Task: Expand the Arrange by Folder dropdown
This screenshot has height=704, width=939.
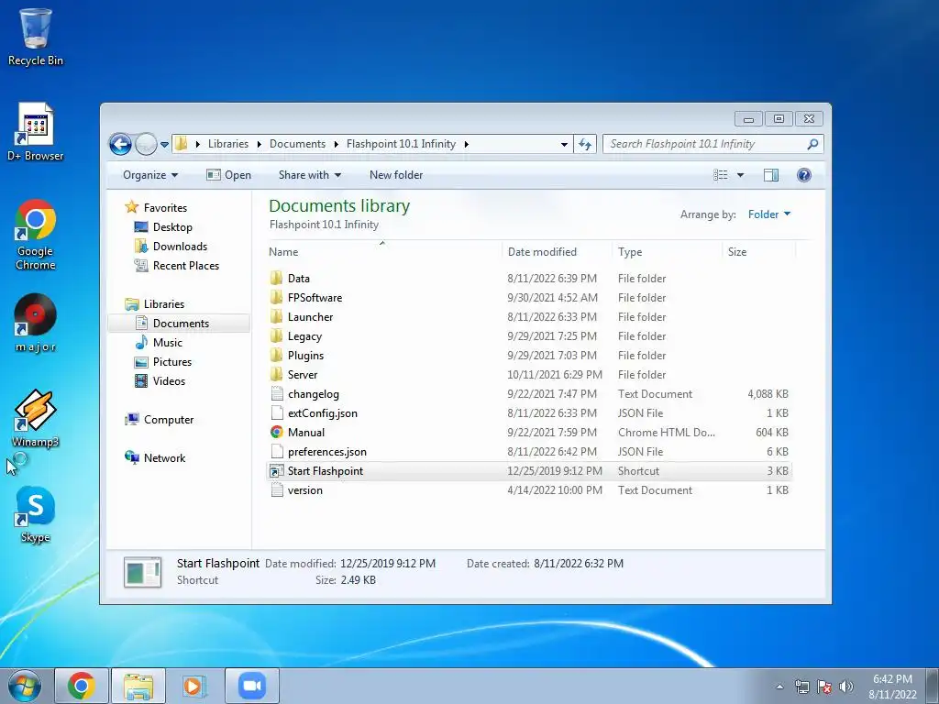Action: 769,214
